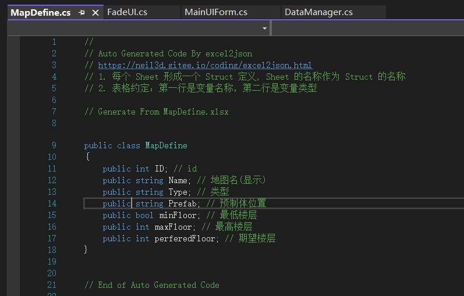Screen dimensions: 464x296
Task: Open the right navigation bar combo box
Action: 367,28
